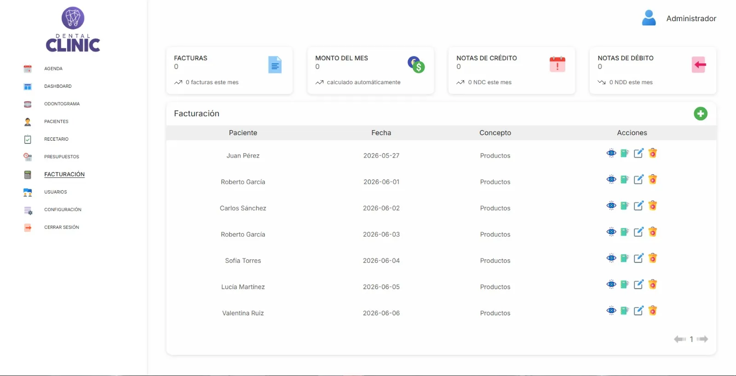This screenshot has height=376, width=736.
Task: Open the Agenda section in the sidebar
Action: [x=53, y=68]
